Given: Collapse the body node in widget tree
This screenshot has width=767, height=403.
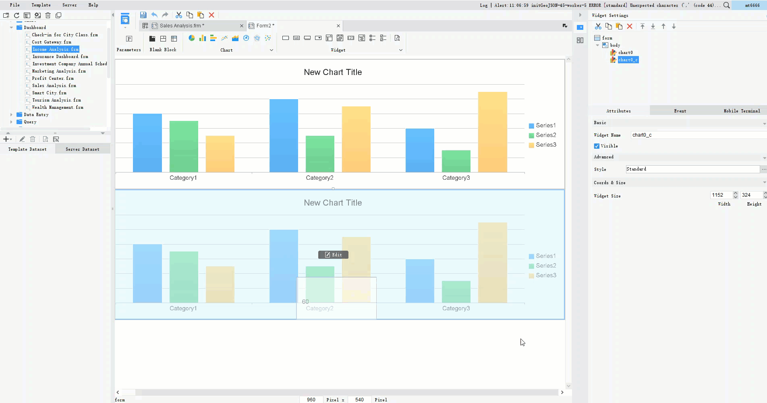Looking at the screenshot, I should point(598,45).
